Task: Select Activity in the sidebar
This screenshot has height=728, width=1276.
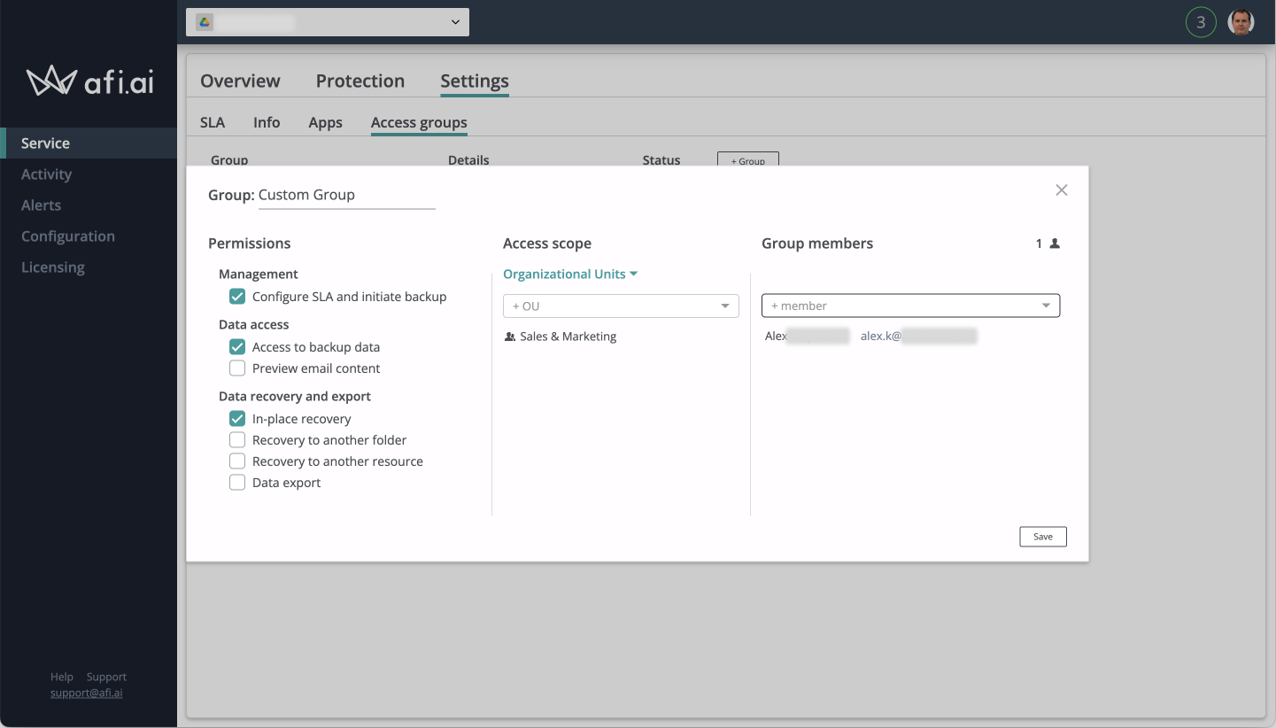Action: click(47, 174)
